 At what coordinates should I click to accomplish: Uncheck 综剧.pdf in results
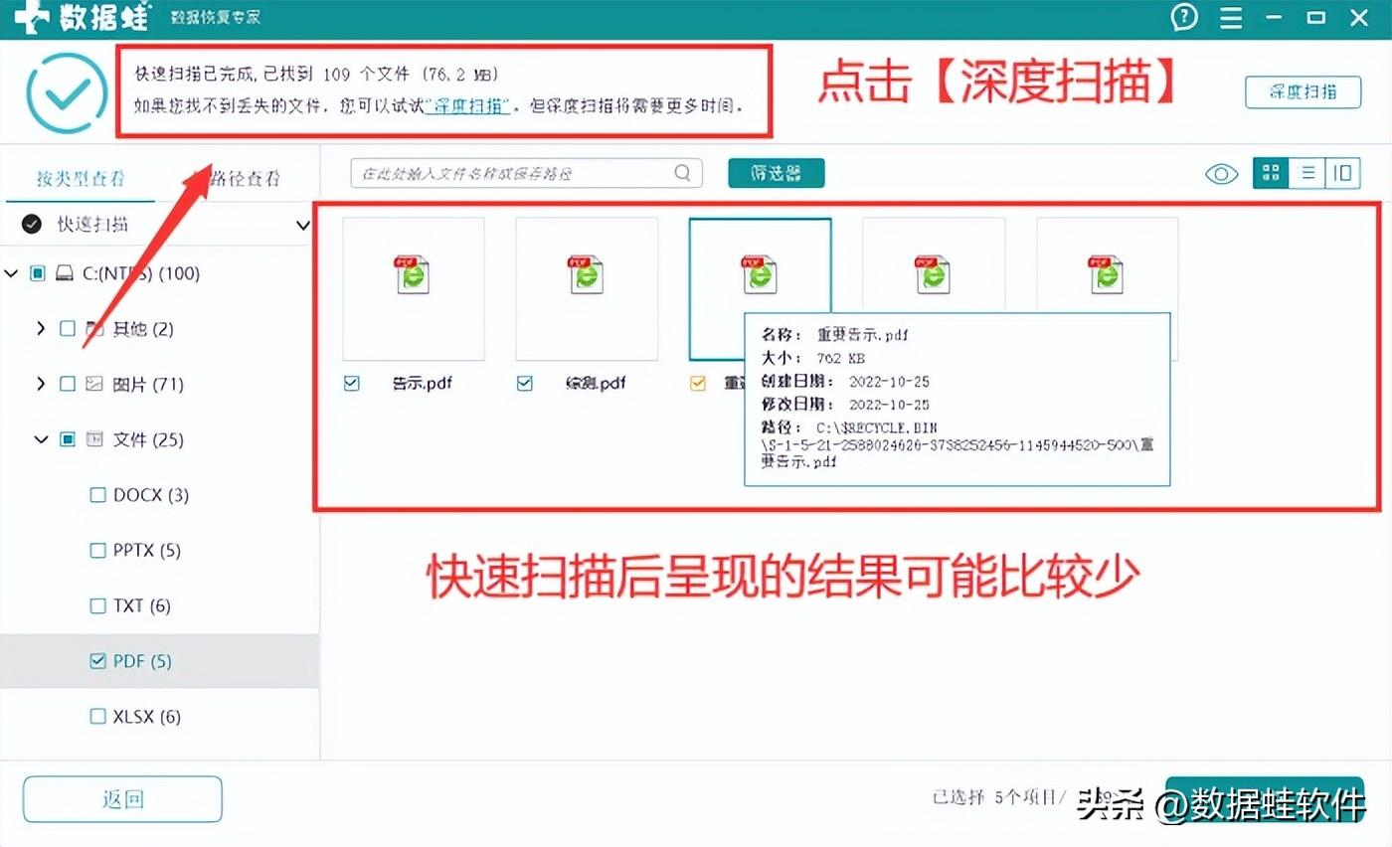pyautogui.click(x=524, y=382)
